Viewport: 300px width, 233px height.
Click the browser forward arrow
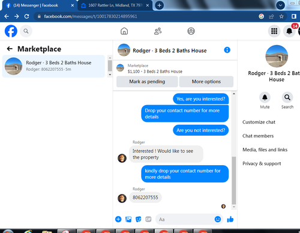tap(17, 16)
